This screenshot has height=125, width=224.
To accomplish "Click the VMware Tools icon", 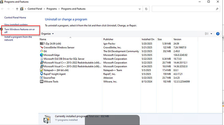I will click(42, 81).
